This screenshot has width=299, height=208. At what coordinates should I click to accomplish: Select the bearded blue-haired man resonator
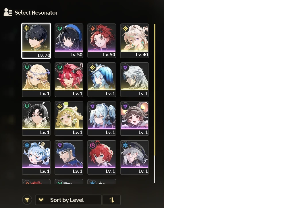pos(69,157)
